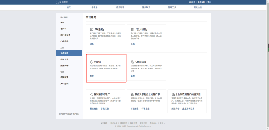Screen dimensions: 269x130
Task: Click 新建内容 under 企业发表到客户的朋友圈
Action: pyautogui.click(x=175, y=109)
